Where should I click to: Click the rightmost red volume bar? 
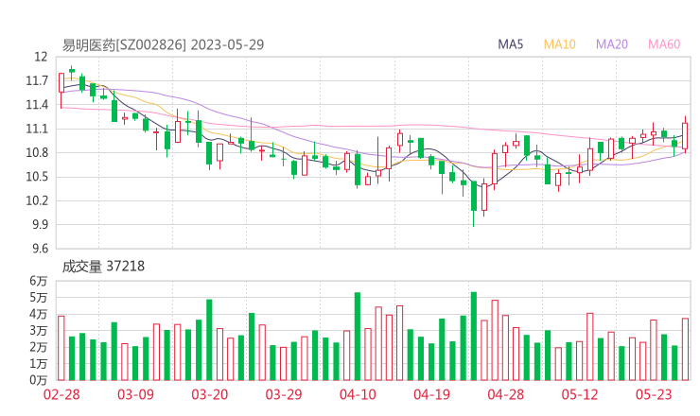coord(685,349)
